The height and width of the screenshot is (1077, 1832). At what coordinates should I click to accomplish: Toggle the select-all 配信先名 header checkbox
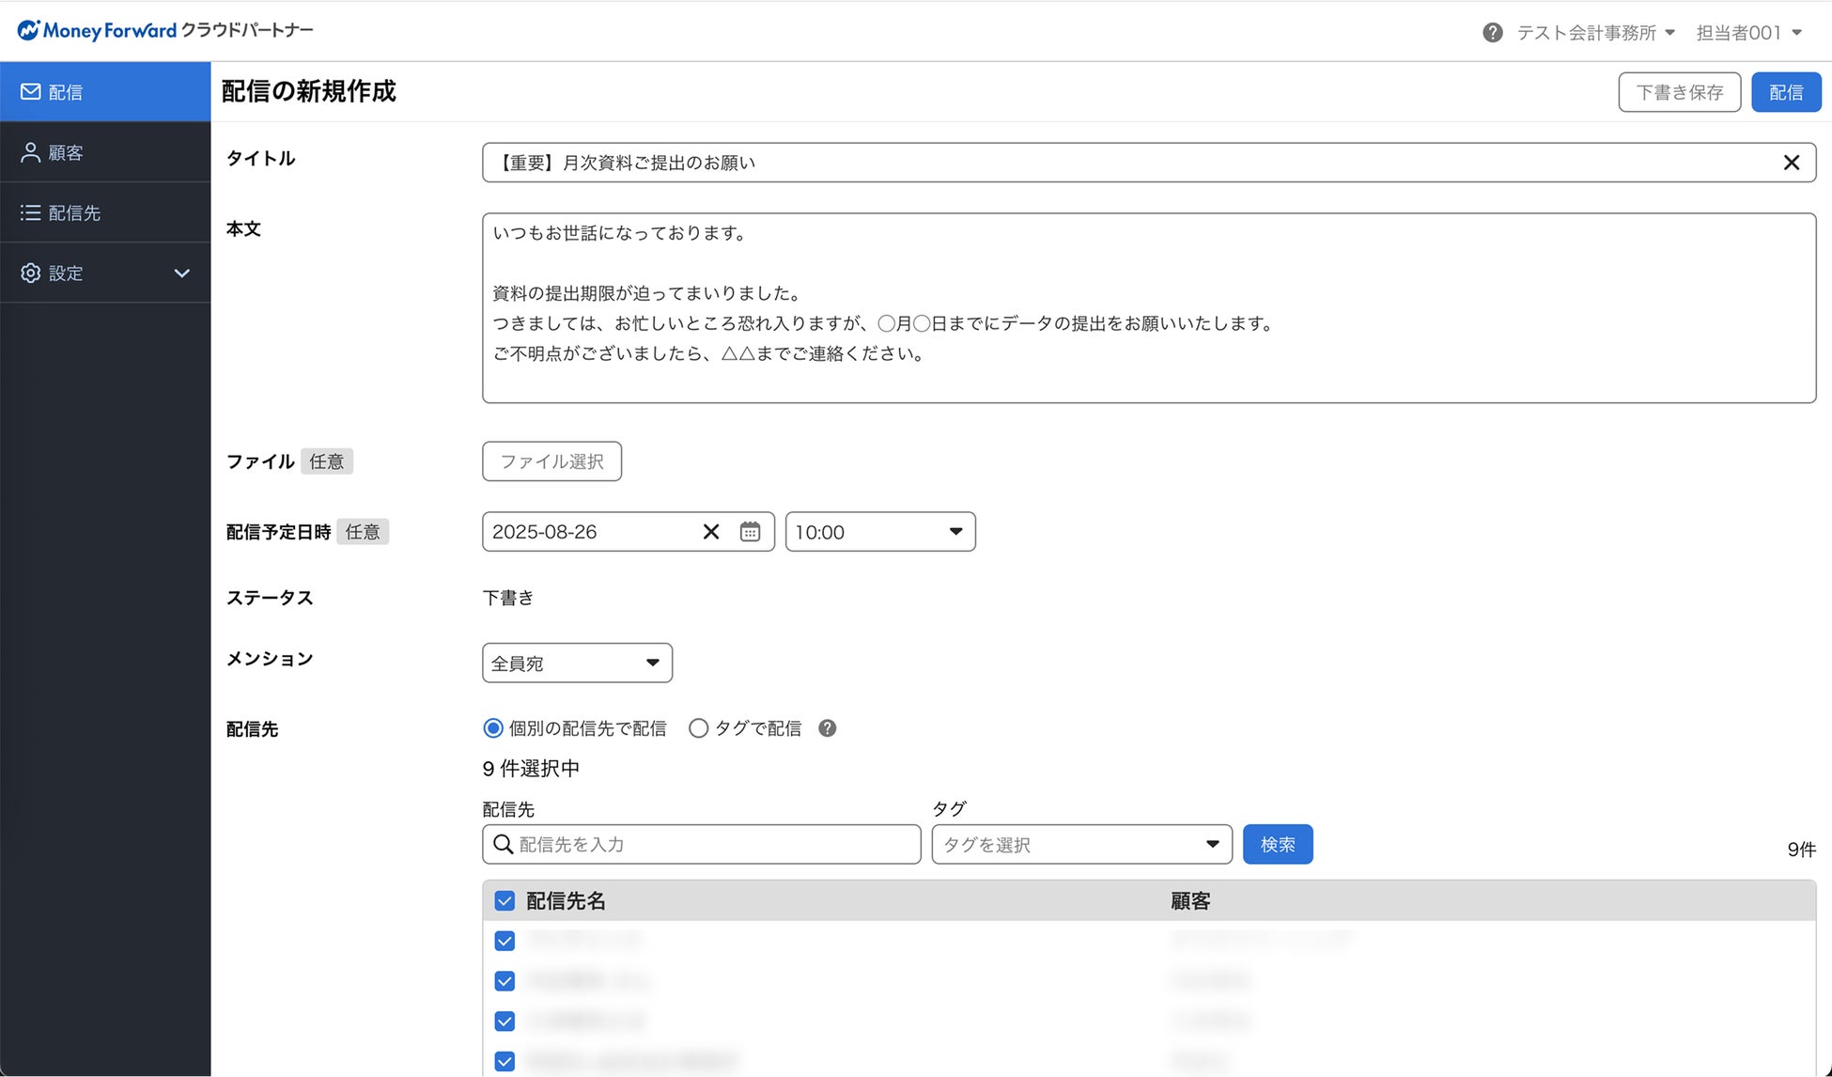click(505, 901)
